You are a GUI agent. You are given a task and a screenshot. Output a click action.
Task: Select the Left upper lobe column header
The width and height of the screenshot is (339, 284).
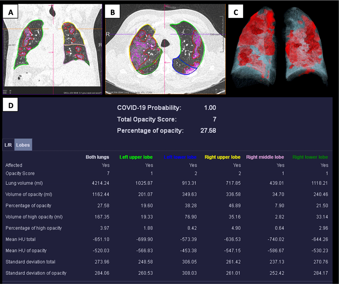pyautogui.click(x=136, y=157)
